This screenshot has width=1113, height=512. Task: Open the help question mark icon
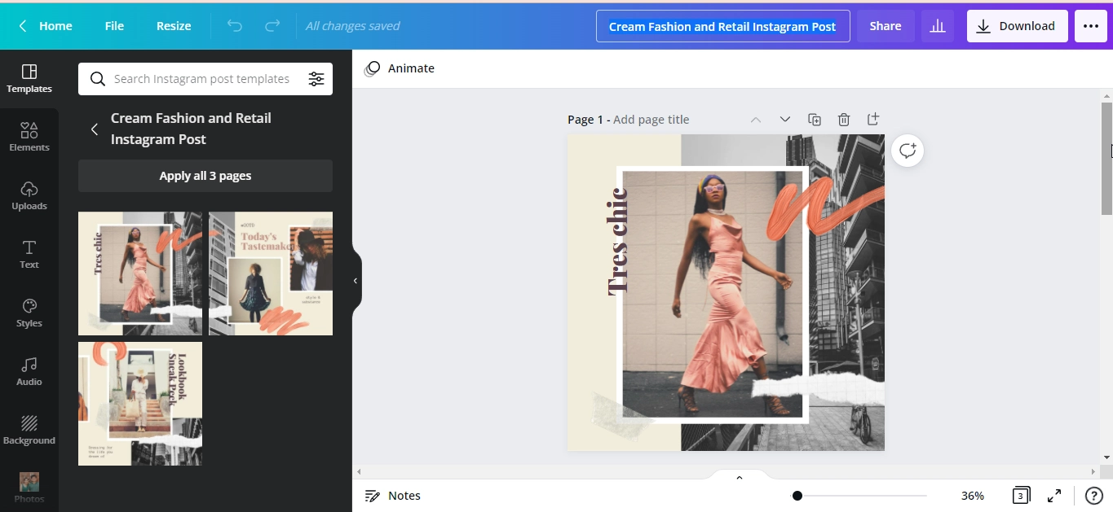click(1093, 496)
